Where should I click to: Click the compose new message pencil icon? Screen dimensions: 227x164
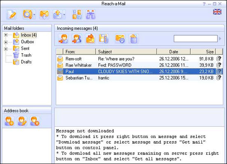coord(12,14)
